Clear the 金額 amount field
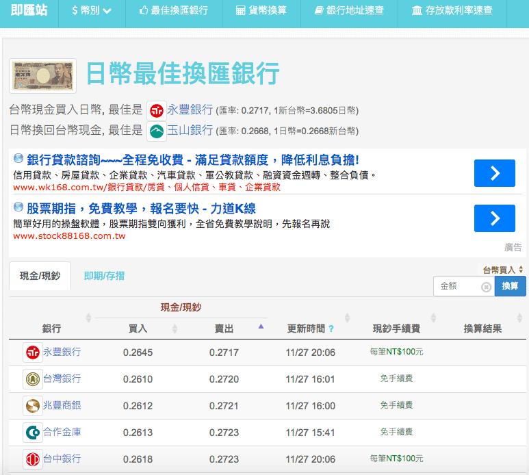 pyautogui.click(x=486, y=287)
